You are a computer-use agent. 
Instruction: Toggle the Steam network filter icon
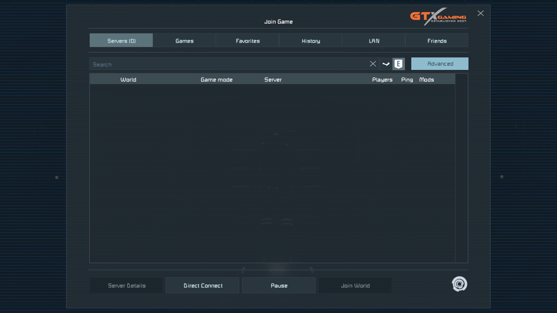(386, 64)
